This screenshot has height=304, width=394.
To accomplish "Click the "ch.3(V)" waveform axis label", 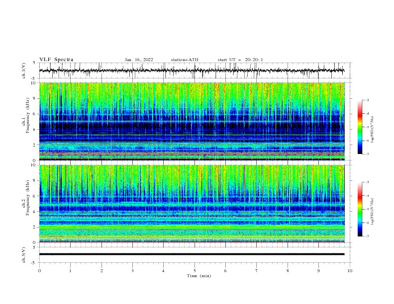I will coord(24,255).
